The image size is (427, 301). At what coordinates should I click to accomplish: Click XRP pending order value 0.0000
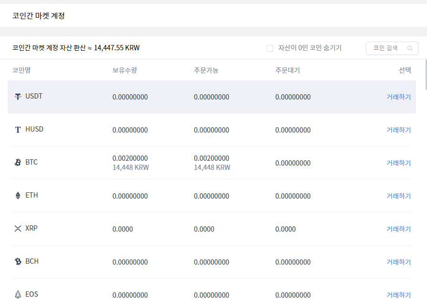coord(286,229)
